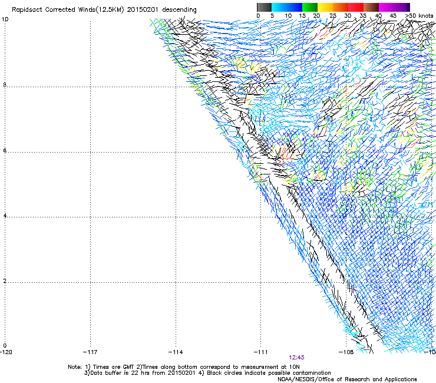Click the gray 0-5 knots color swatch
Image resolution: width=436 pixels, height=383 pixels.
click(264, 7)
